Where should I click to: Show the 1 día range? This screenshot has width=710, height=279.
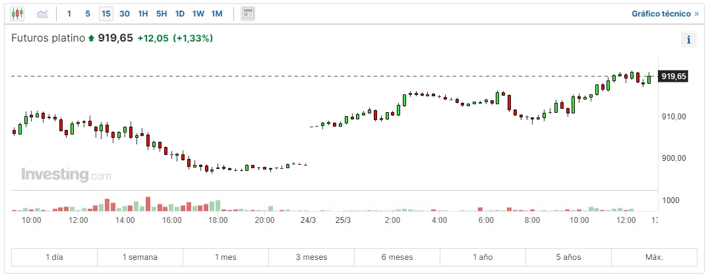coord(54,257)
